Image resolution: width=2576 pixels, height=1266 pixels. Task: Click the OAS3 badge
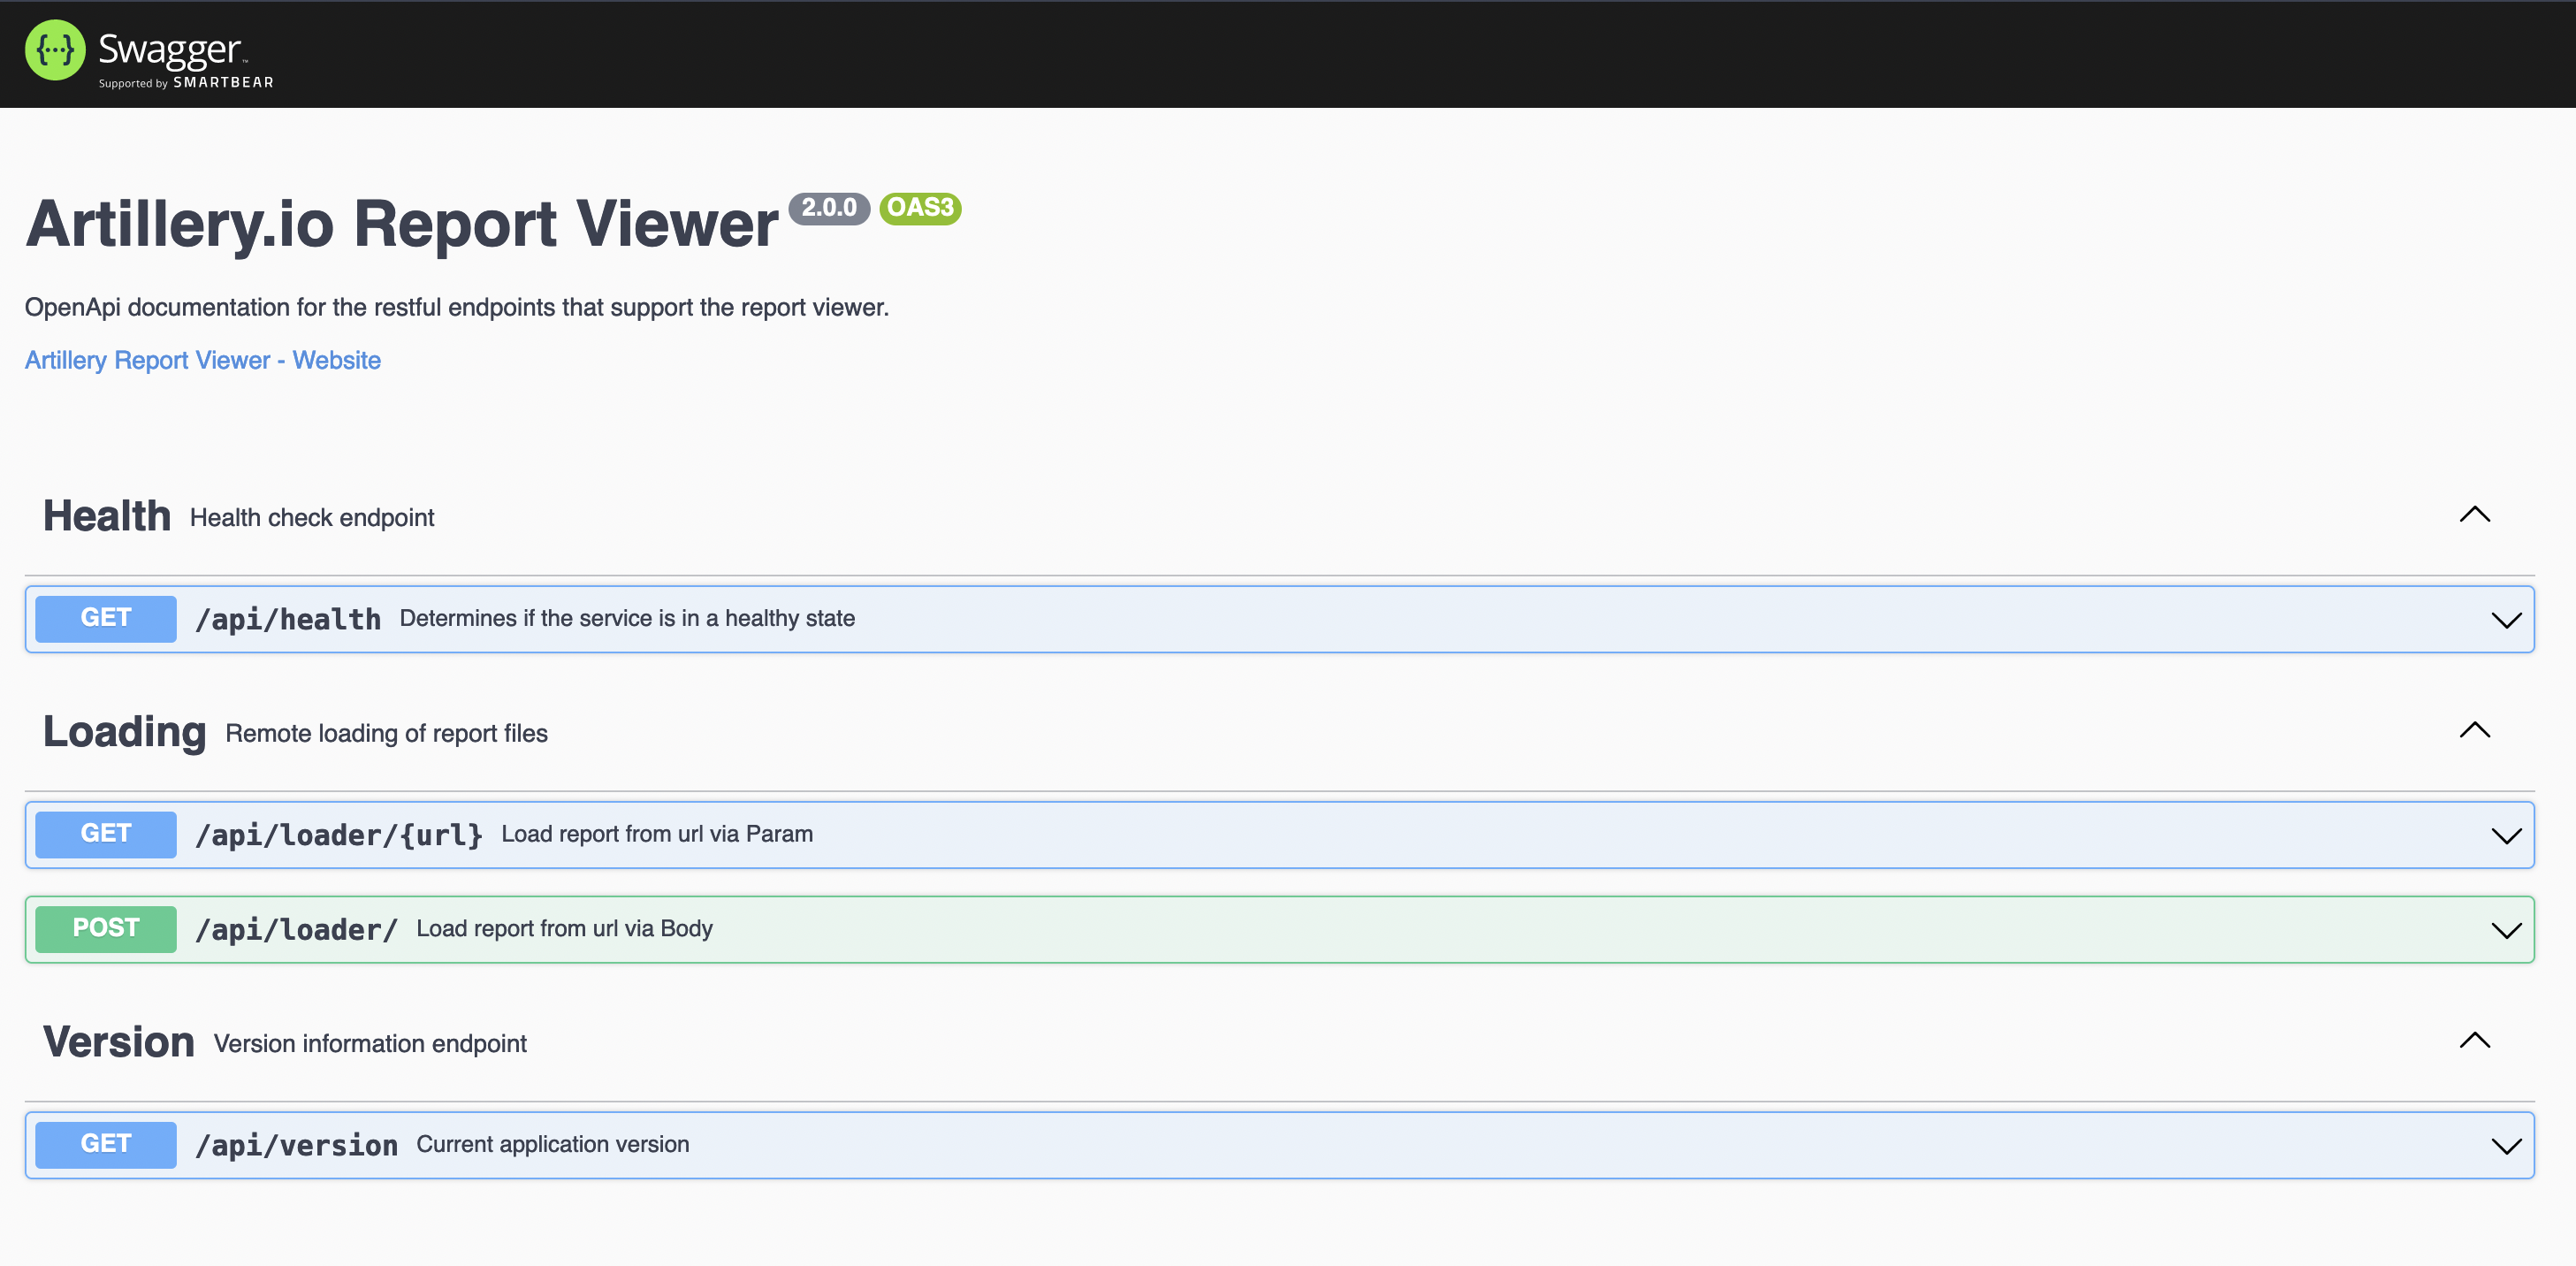(x=920, y=208)
